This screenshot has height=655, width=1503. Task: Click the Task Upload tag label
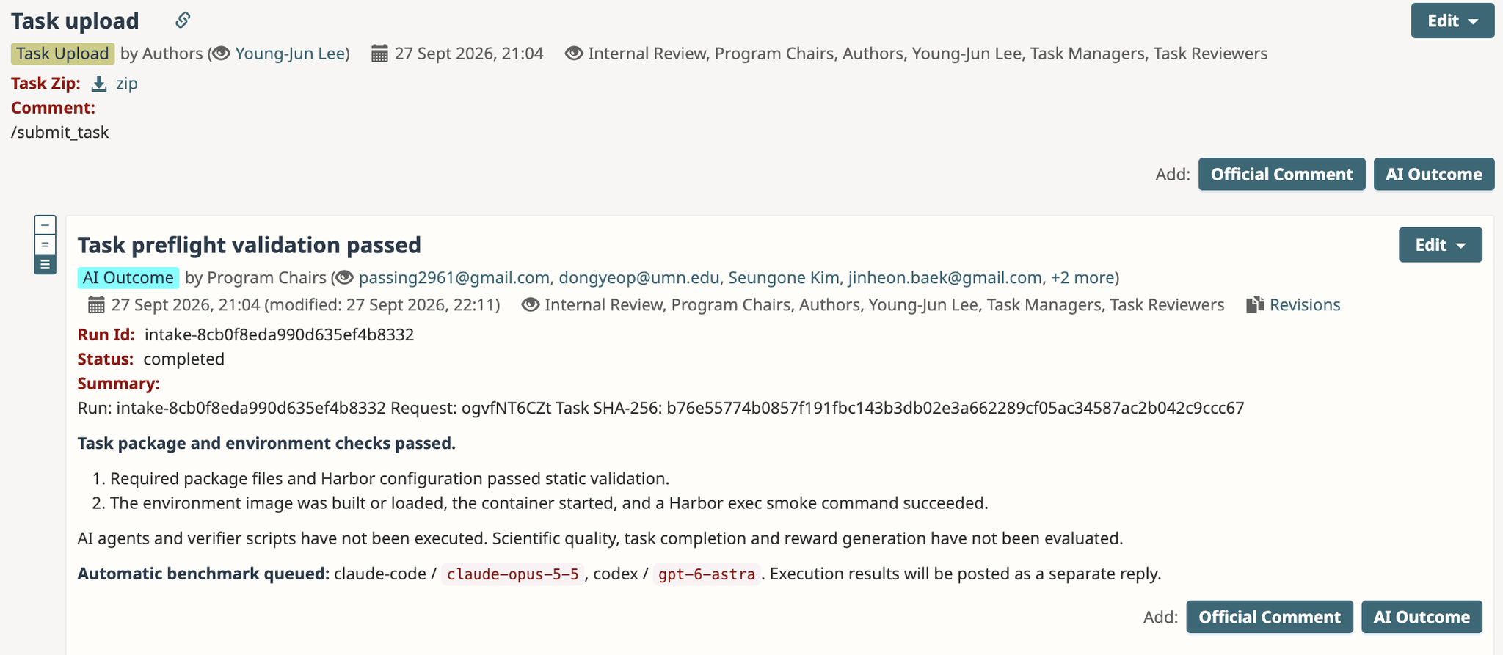pyautogui.click(x=62, y=54)
